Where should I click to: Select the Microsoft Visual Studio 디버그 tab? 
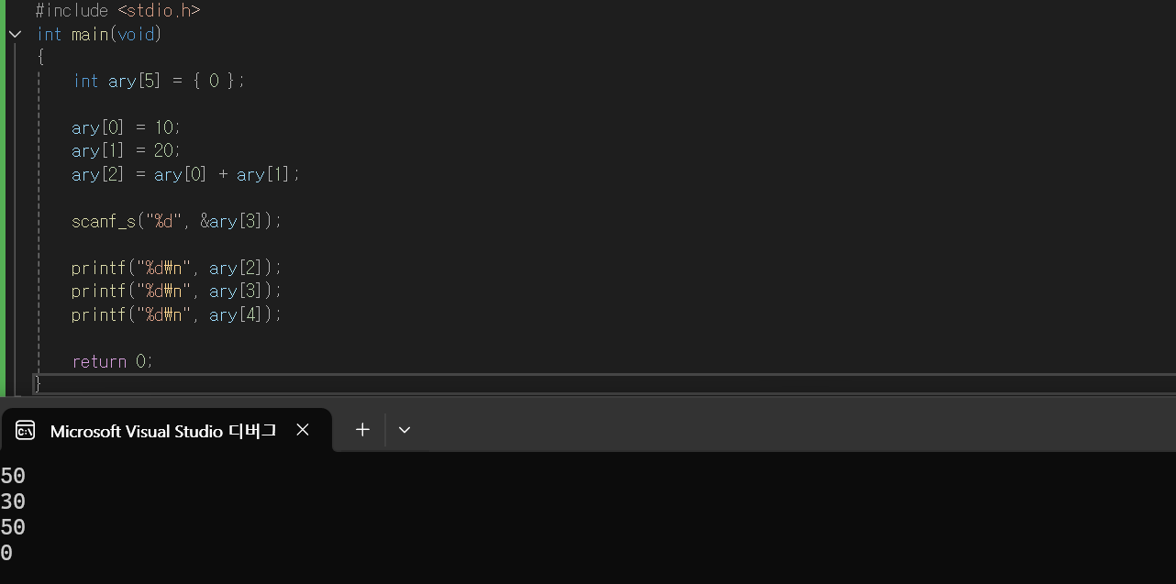click(x=165, y=430)
